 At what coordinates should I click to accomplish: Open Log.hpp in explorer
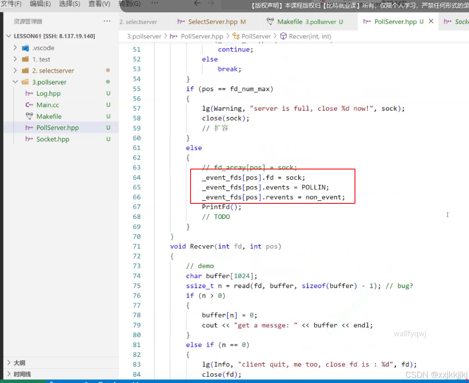click(49, 93)
